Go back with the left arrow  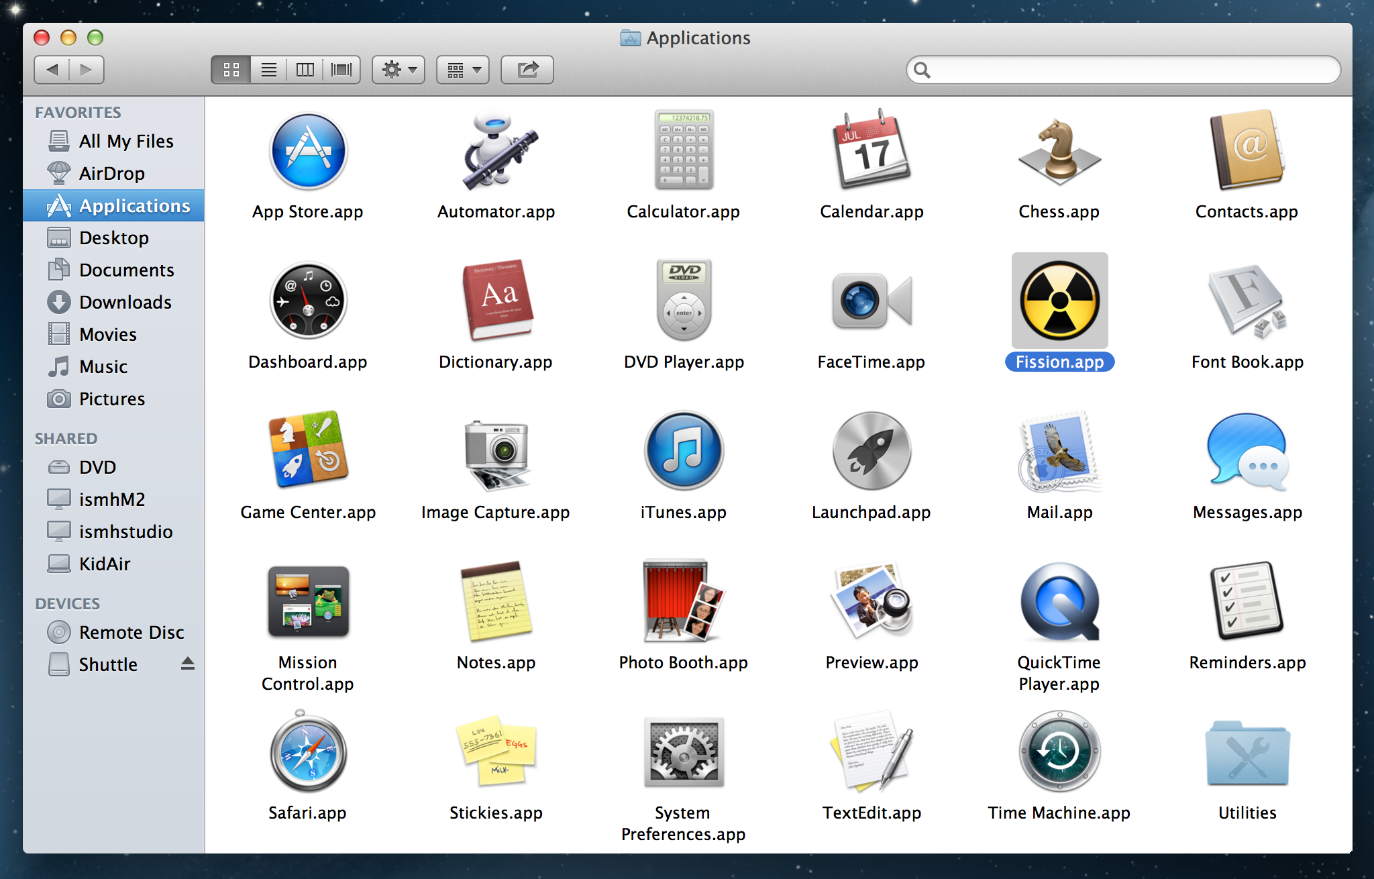(x=52, y=70)
